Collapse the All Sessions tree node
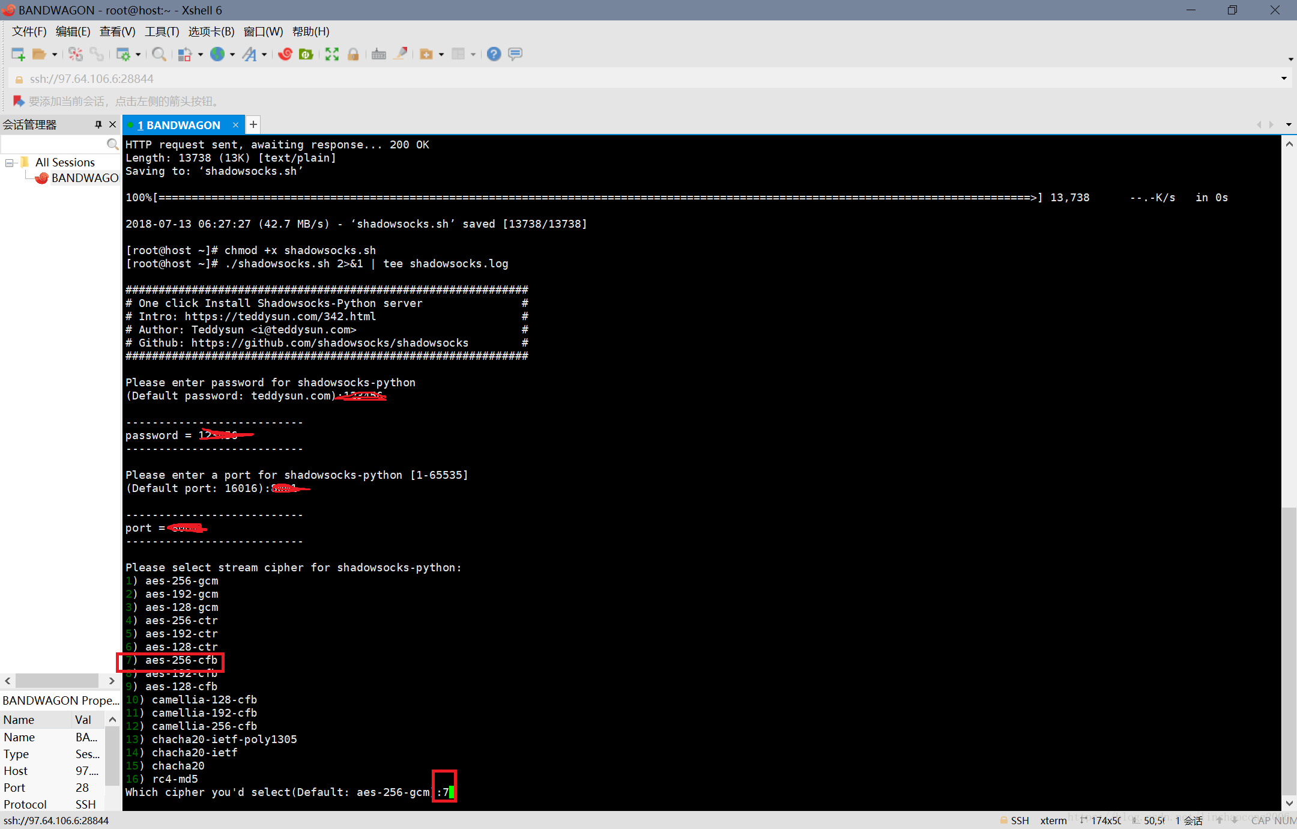 coord(9,163)
